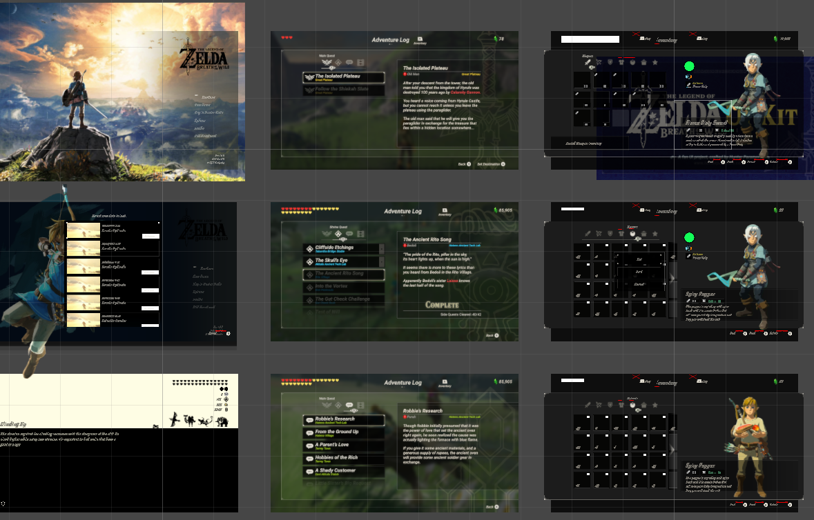Open last save slot thumbnail in save list
The width and height of the screenshot is (814, 520).
[84, 319]
